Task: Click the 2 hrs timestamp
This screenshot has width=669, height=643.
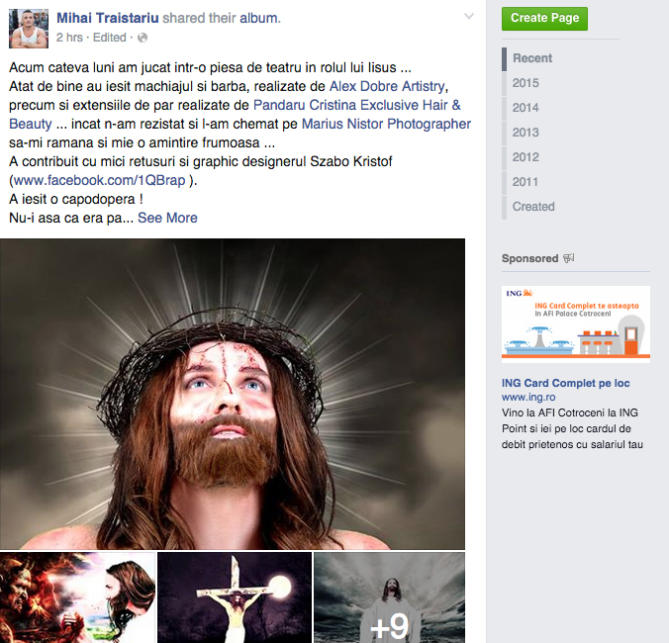Action: tap(69, 38)
